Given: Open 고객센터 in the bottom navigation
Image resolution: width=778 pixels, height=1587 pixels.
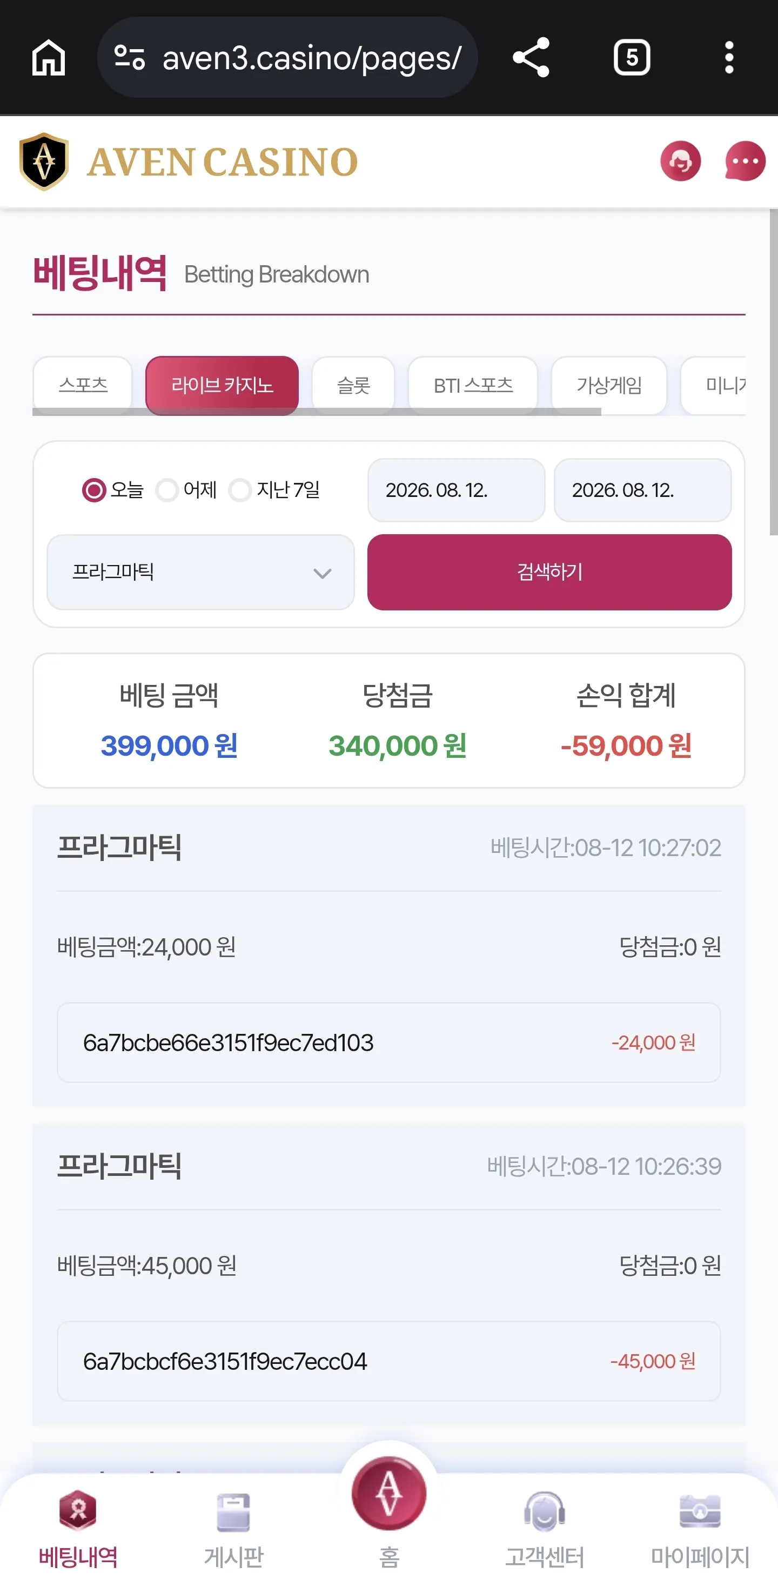Looking at the screenshot, I should pos(545,1530).
